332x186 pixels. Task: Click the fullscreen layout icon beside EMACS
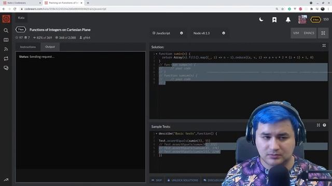tap(323, 33)
